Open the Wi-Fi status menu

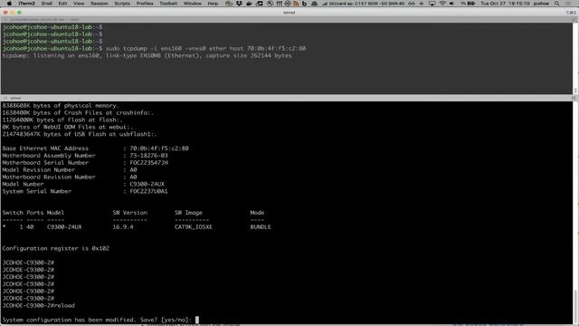coord(442,4)
